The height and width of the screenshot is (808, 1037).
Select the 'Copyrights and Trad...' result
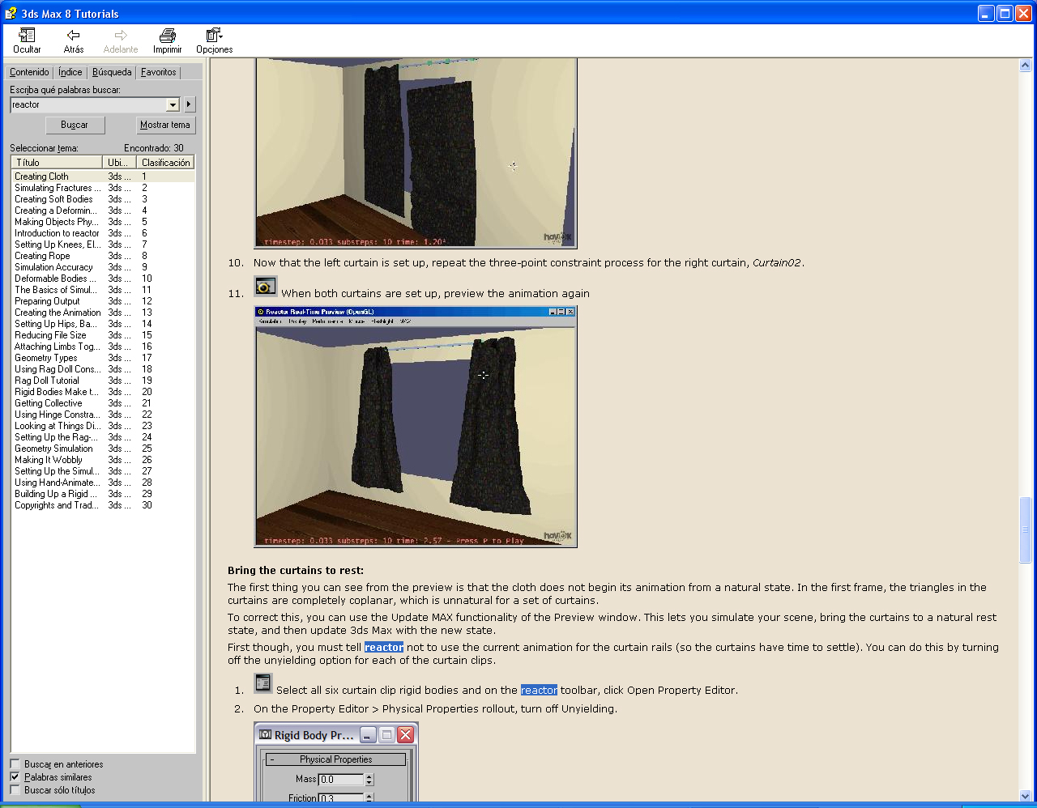click(57, 505)
